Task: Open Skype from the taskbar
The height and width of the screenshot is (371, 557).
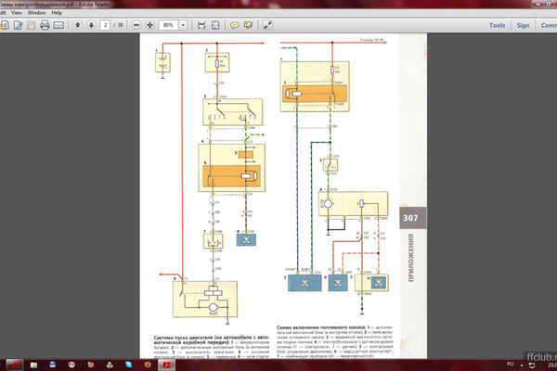Action: point(129,365)
